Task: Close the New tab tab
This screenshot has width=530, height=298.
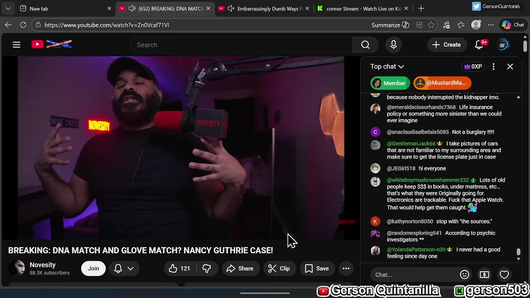Action: (x=109, y=8)
